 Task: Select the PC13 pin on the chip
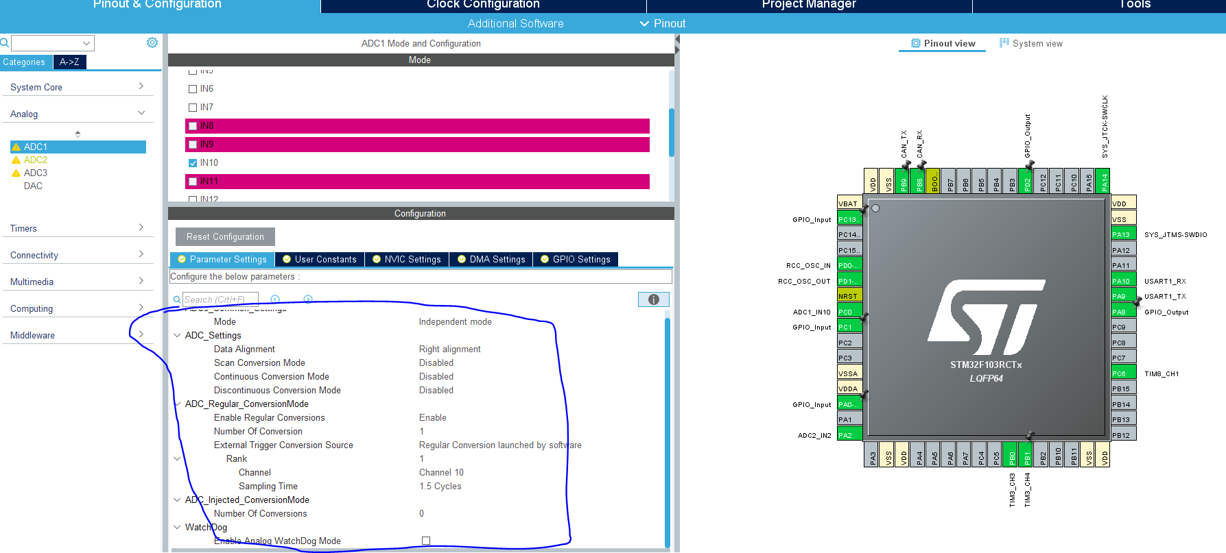pos(849,219)
